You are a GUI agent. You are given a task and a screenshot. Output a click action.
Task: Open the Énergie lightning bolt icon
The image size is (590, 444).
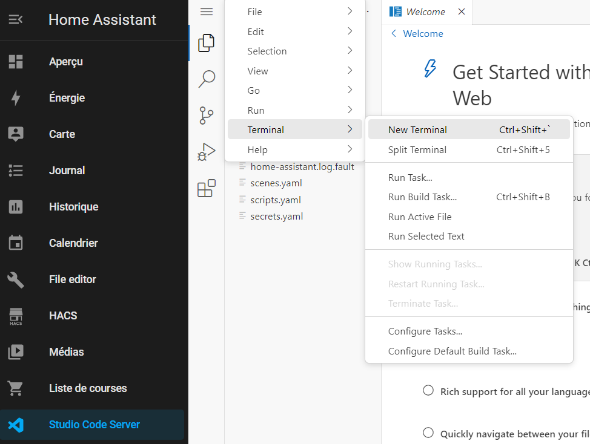[x=16, y=97]
